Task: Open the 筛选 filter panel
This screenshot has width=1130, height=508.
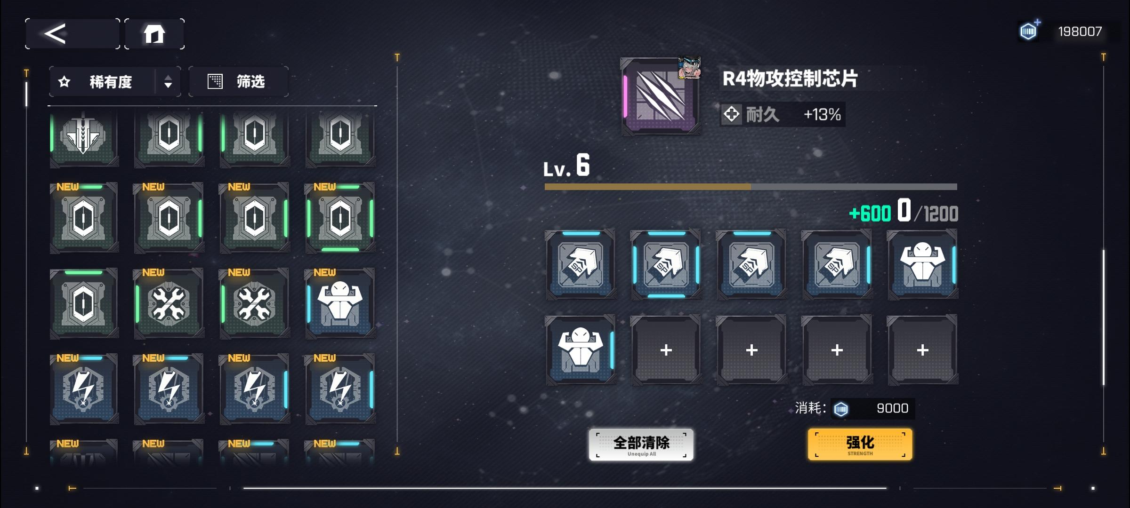Action: pyautogui.click(x=239, y=82)
